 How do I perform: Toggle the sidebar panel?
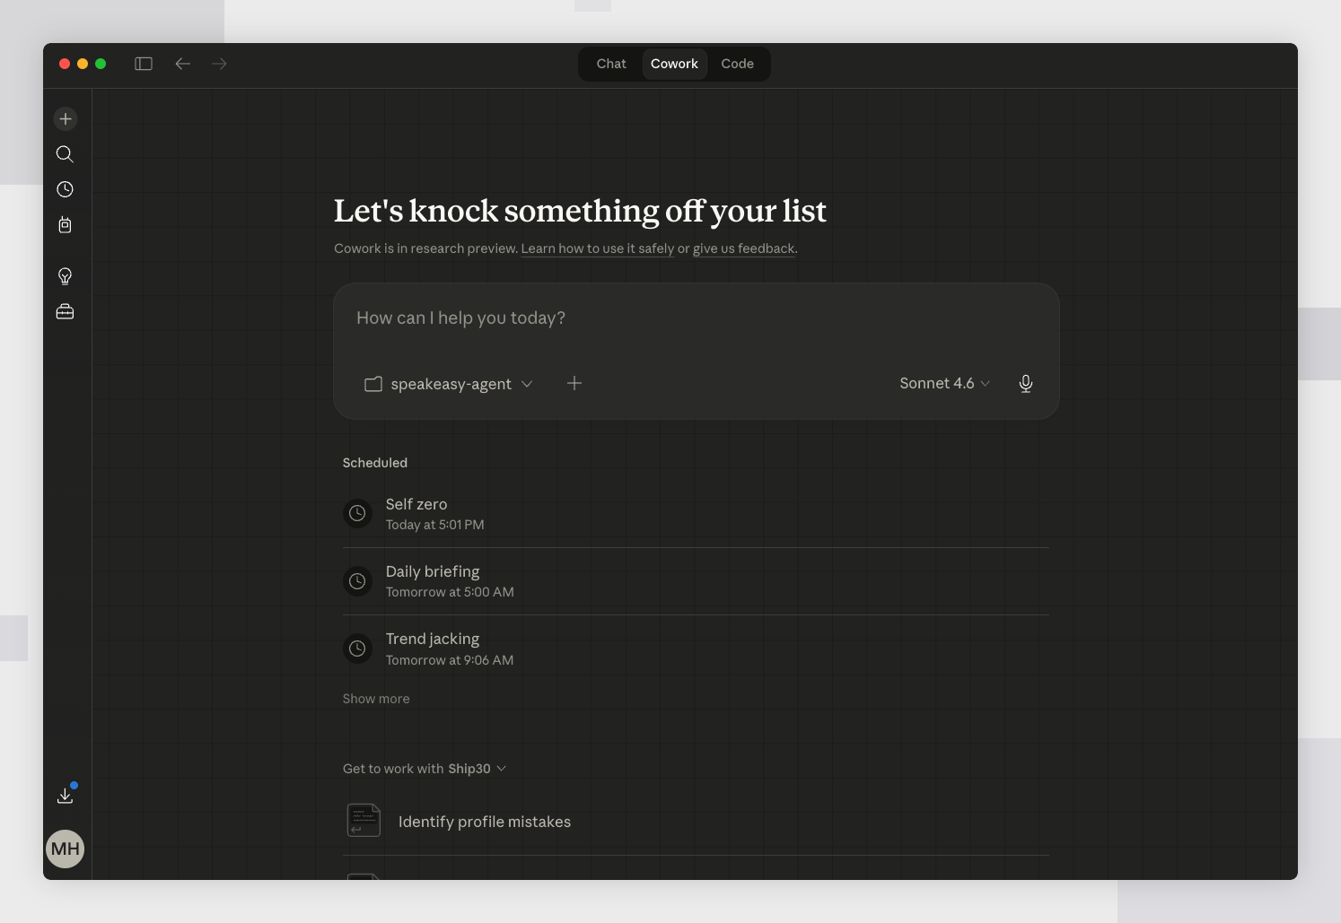click(x=144, y=64)
